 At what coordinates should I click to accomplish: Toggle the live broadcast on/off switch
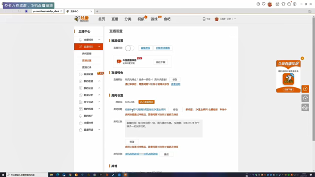129,48
